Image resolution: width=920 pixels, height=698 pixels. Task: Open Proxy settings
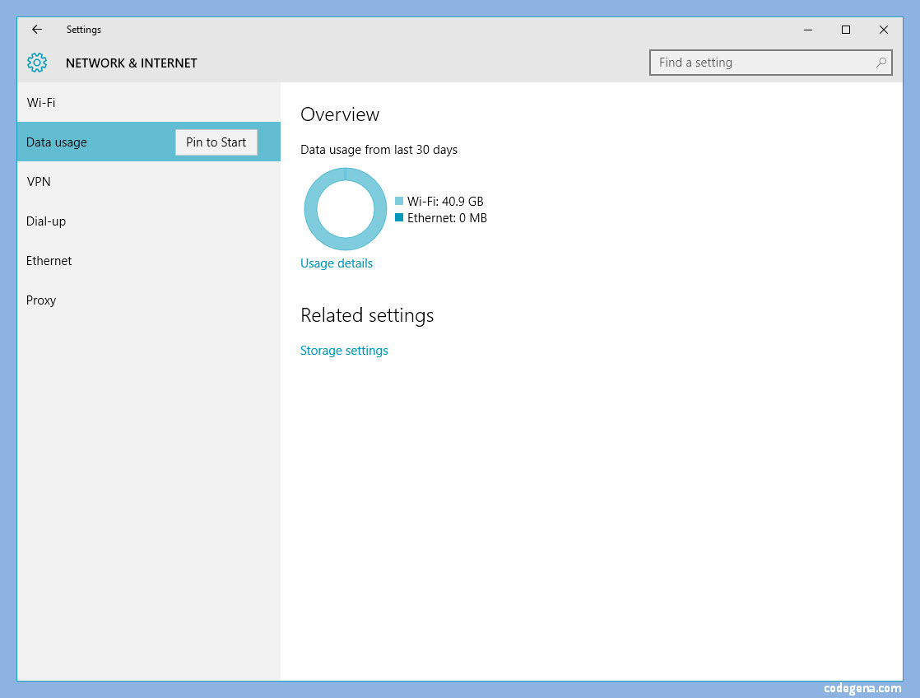click(x=41, y=300)
